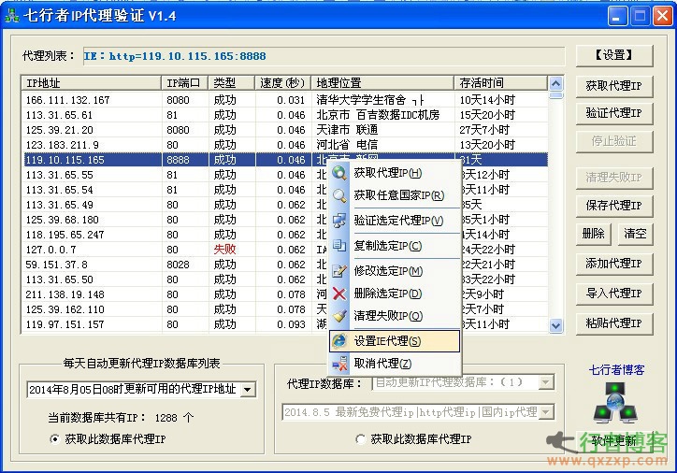The image size is (677, 473).
Task: Click the 添加代理IP button
Action: pyautogui.click(x=614, y=264)
